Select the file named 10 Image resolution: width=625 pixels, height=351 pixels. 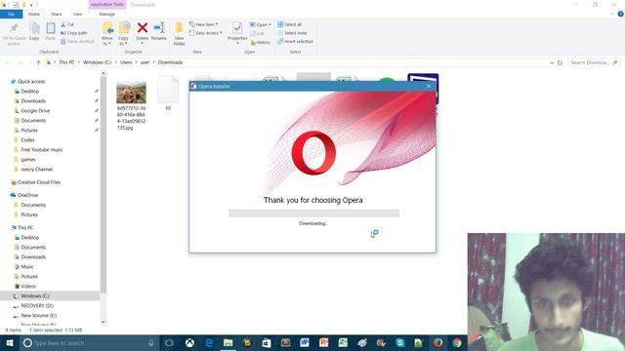168,93
